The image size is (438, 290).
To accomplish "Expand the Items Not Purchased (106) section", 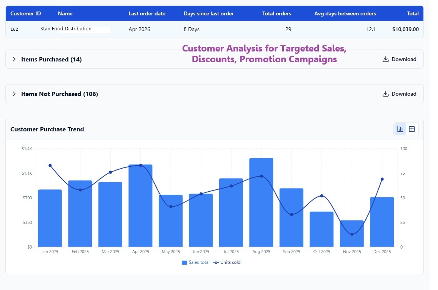I will pos(14,94).
